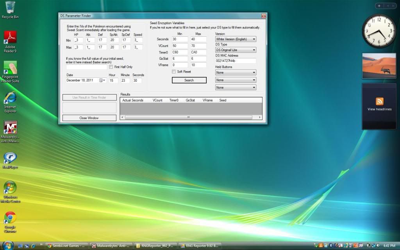Launch Google Chrome from the desktop
This screenshot has width=400, height=250.
(x=10, y=222)
